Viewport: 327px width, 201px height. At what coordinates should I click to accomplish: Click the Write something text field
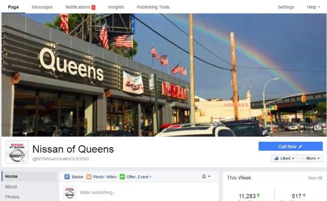pos(146,192)
